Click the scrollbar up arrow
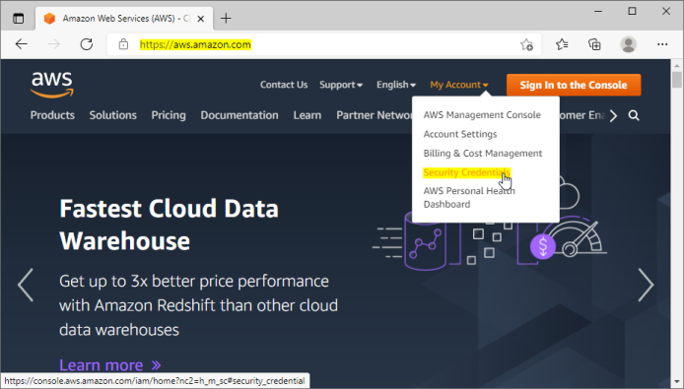This screenshot has width=684, height=389. pyautogui.click(x=676, y=65)
